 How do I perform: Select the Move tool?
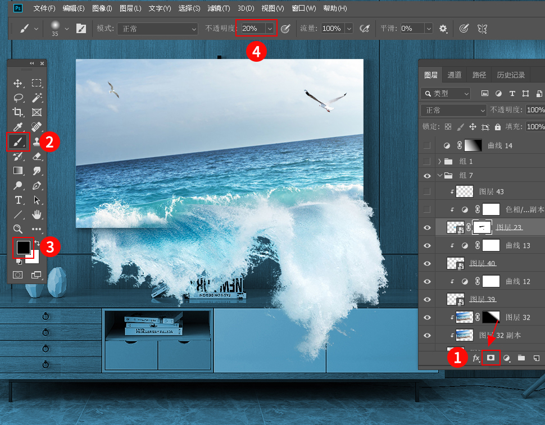point(18,83)
